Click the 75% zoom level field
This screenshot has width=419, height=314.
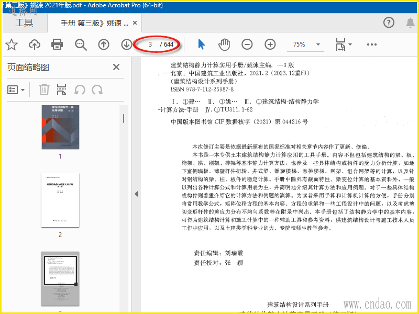pos(299,44)
